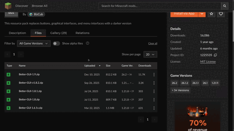The height and width of the screenshot is (131, 234).
Task: Open Better-GUI-1.9.zip file link
Action: click(x=29, y=74)
